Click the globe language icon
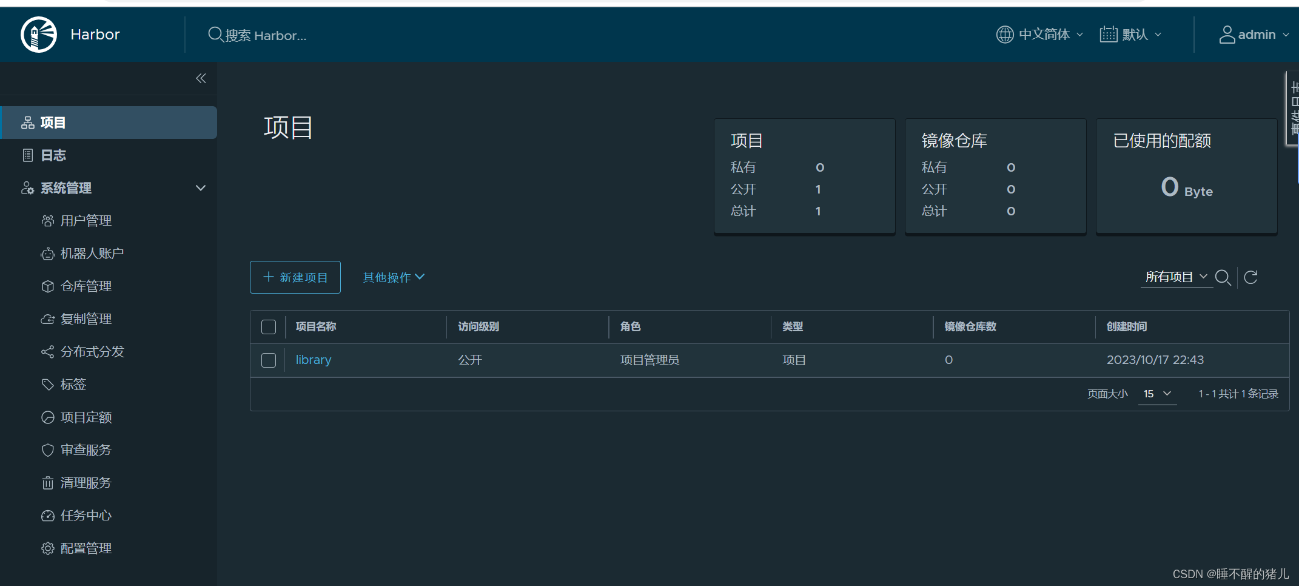Image resolution: width=1299 pixels, height=586 pixels. [1005, 35]
